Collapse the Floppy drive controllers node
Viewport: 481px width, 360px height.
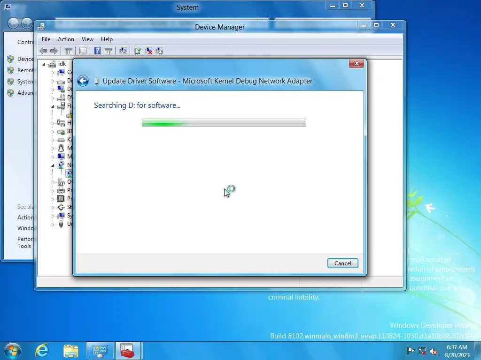click(x=53, y=106)
